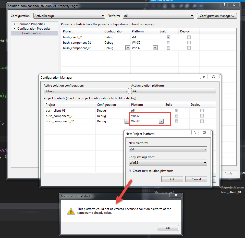Enable Build for bush_component_01 in Configuration Manager
Viewport: 245px width, 238px height.
click(176, 116)
